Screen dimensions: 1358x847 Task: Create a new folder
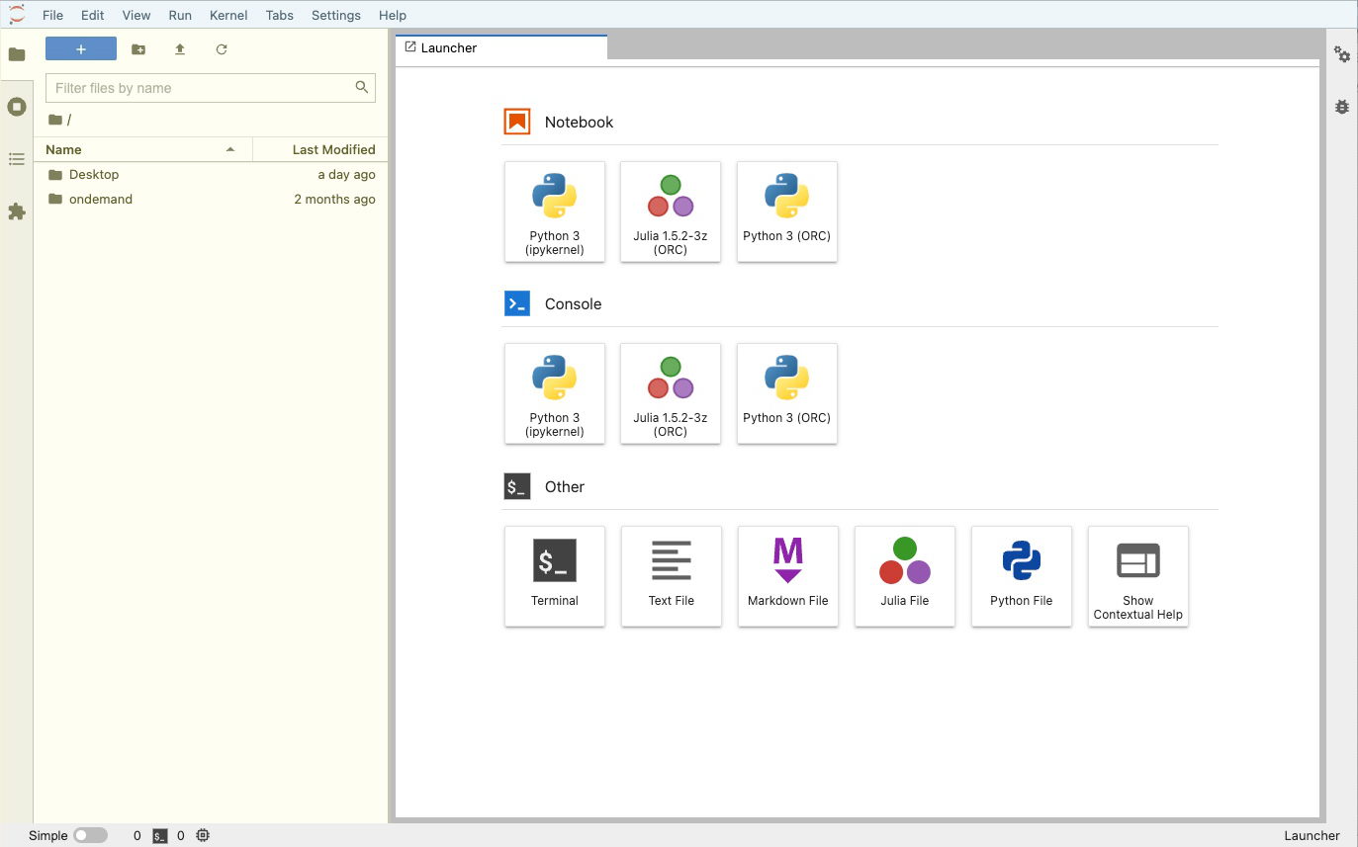click(138, 49)
